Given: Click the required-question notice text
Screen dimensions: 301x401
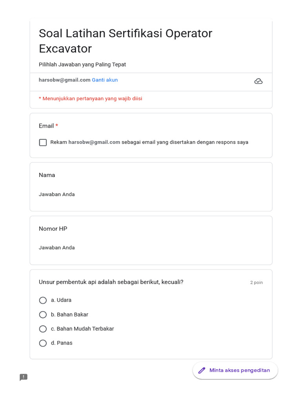Looking at the screenshot, I should pyautogui.click(x=91, y=99).
